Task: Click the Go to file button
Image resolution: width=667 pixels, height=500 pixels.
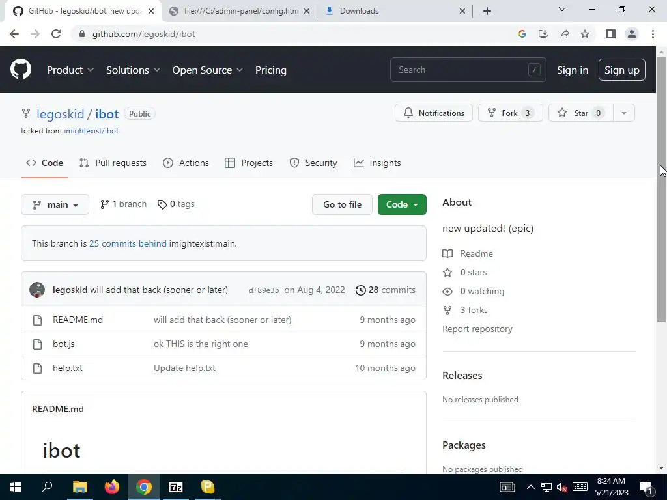Action: [x=343, y=204]
